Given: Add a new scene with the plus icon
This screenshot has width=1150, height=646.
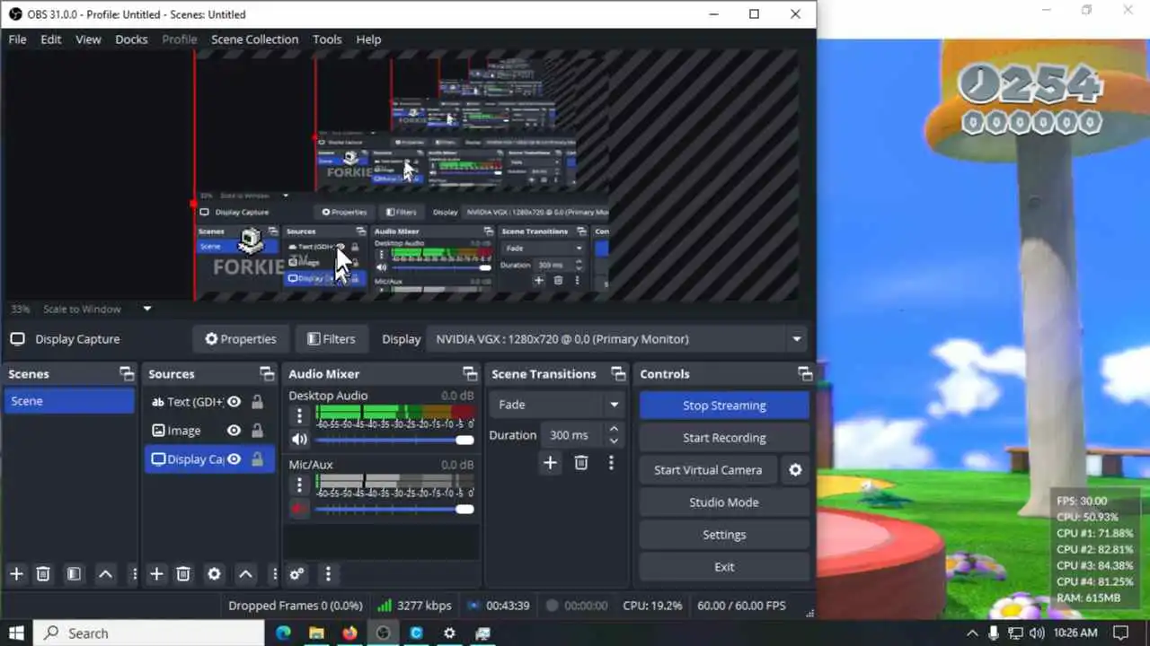Looking at the screenshot, I should pos(16,574).
